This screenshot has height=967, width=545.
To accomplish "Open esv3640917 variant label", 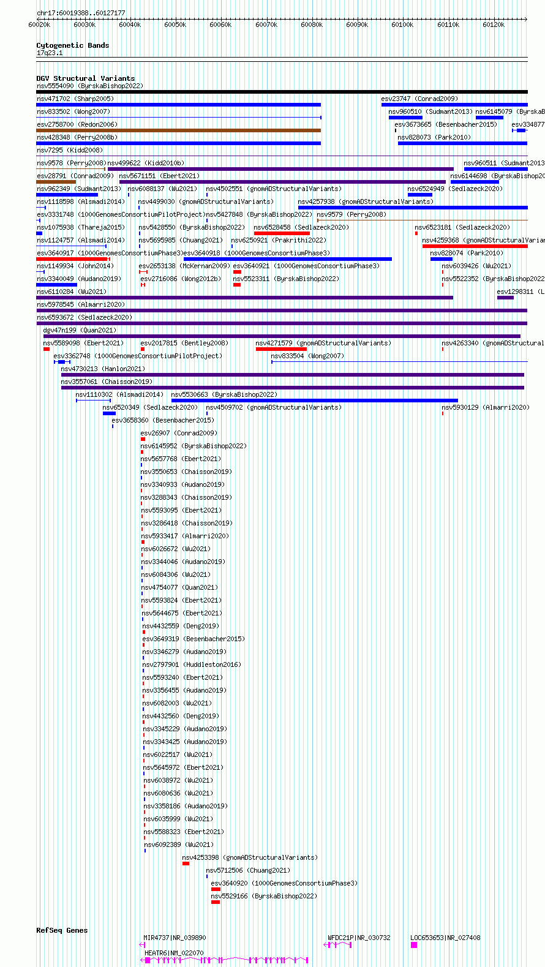I will click(x=110, y=253).
